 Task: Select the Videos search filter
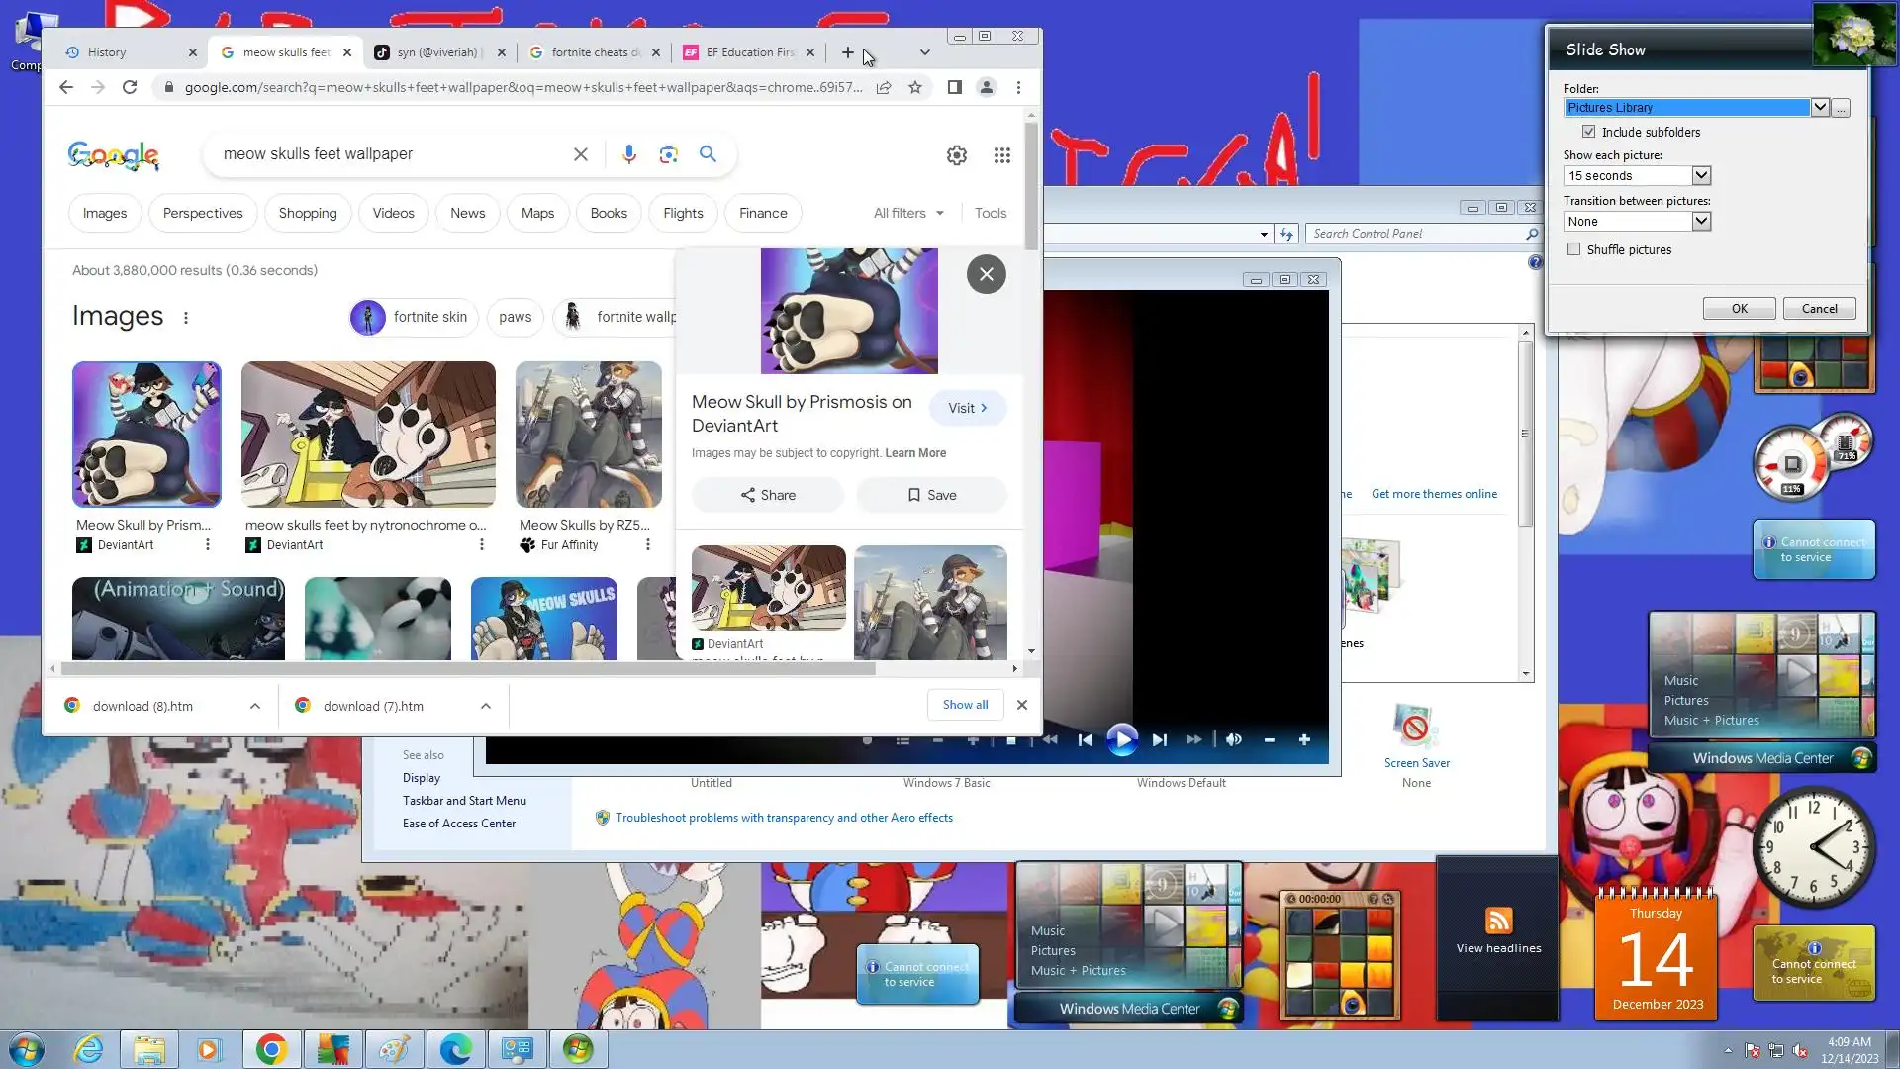393,213
